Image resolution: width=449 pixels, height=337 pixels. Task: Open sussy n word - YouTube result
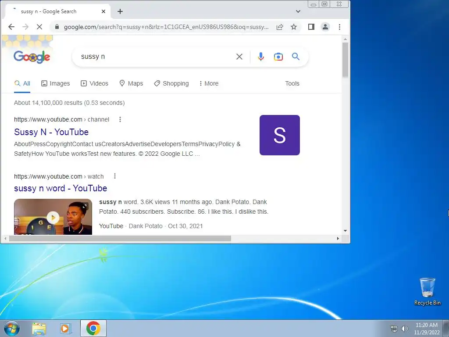pos(61,188)
